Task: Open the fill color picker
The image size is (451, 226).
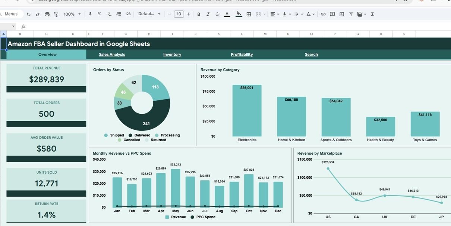Action: click(x=239, y=14)
